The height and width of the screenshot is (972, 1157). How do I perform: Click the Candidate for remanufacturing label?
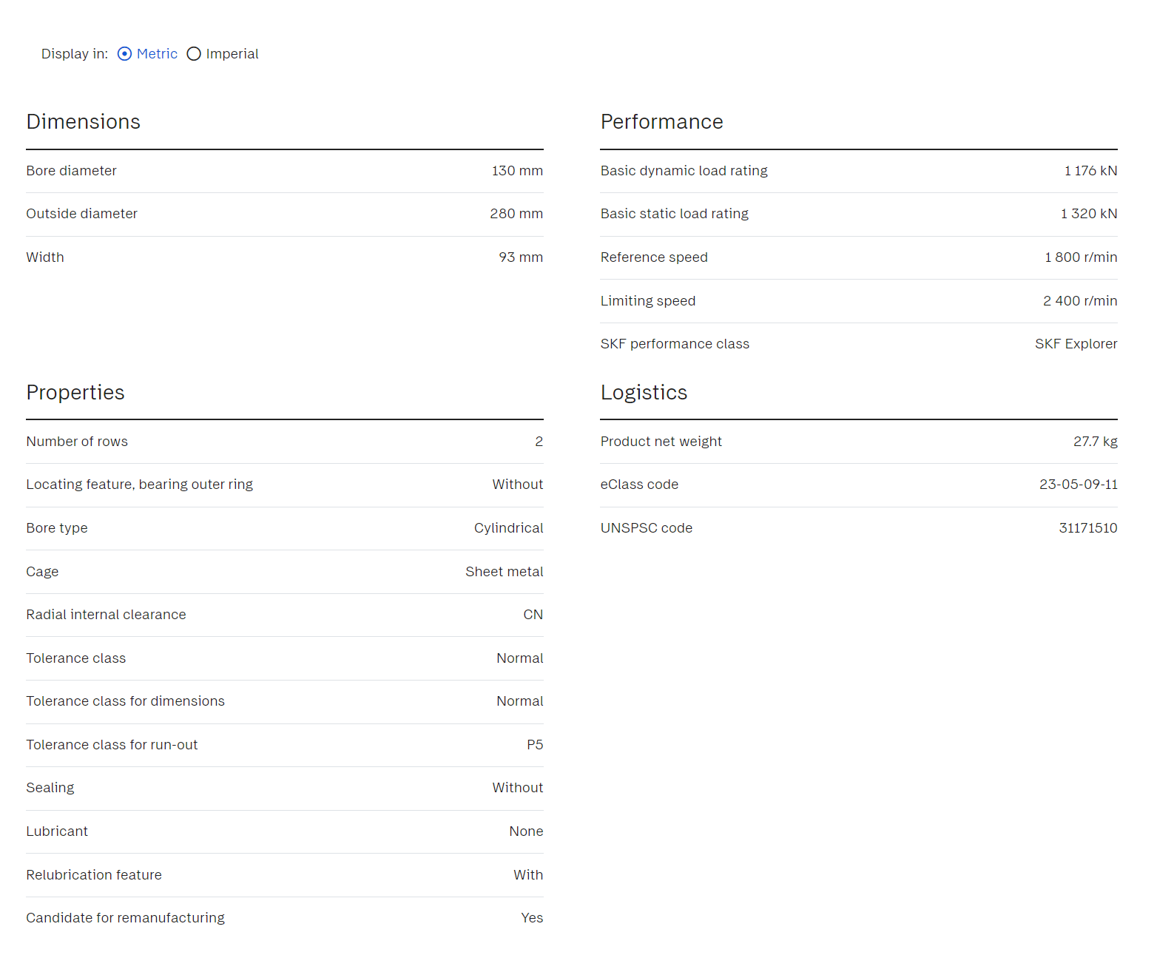coord(125,918)
